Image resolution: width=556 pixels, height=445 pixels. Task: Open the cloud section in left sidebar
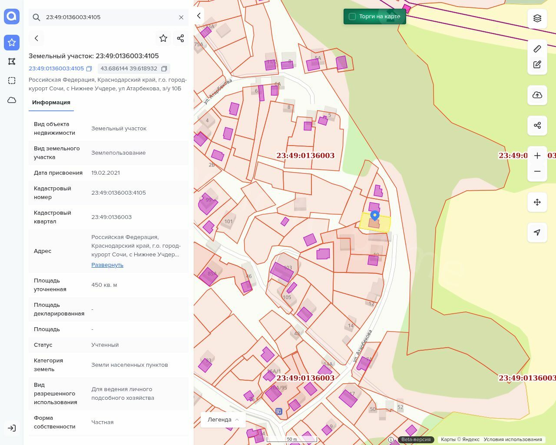pos(12,100)
